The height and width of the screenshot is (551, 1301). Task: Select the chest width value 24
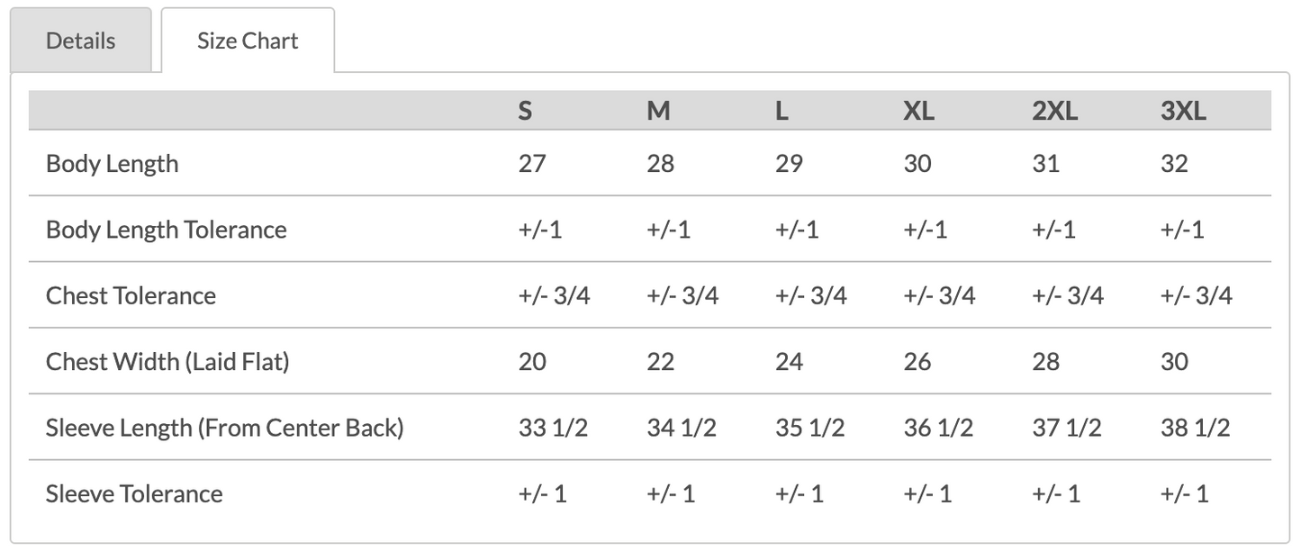[789, 362]
